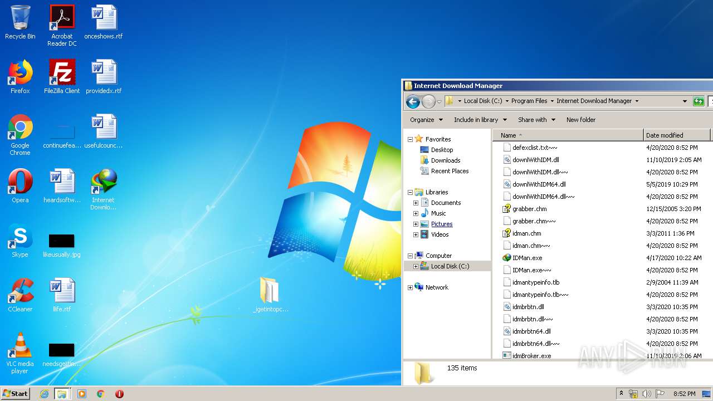The image size is (713, 401).
Task: Select providedx.rtf desktop file
Action: pos(104,77)
